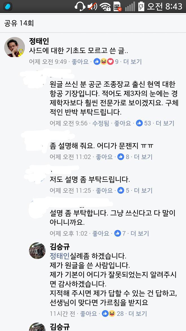
Task: Tap thumbs-up icon with 53 likes
Action: pos(139,123)
